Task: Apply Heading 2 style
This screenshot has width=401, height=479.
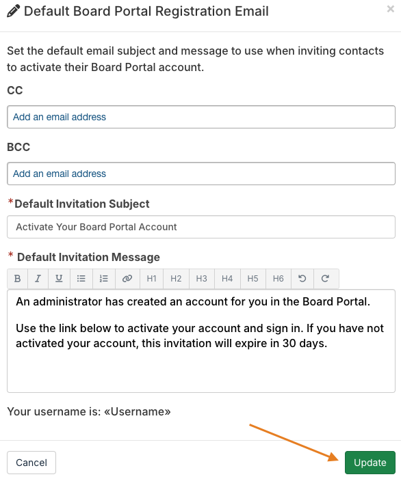Action: click(x=176, y=279)
